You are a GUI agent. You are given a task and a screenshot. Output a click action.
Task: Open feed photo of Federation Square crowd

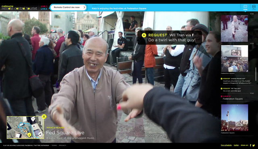point(234,59)
